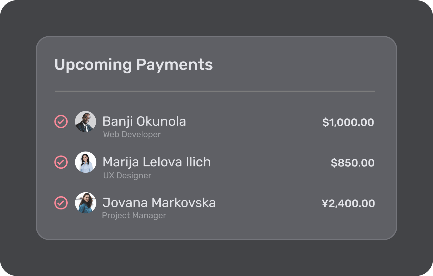Screen dimensions: 433x276
Task: Click the UX Designer role label
Action: click(127, 175)
